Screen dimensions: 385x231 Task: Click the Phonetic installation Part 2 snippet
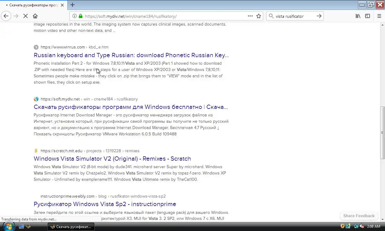coord(128,73)
